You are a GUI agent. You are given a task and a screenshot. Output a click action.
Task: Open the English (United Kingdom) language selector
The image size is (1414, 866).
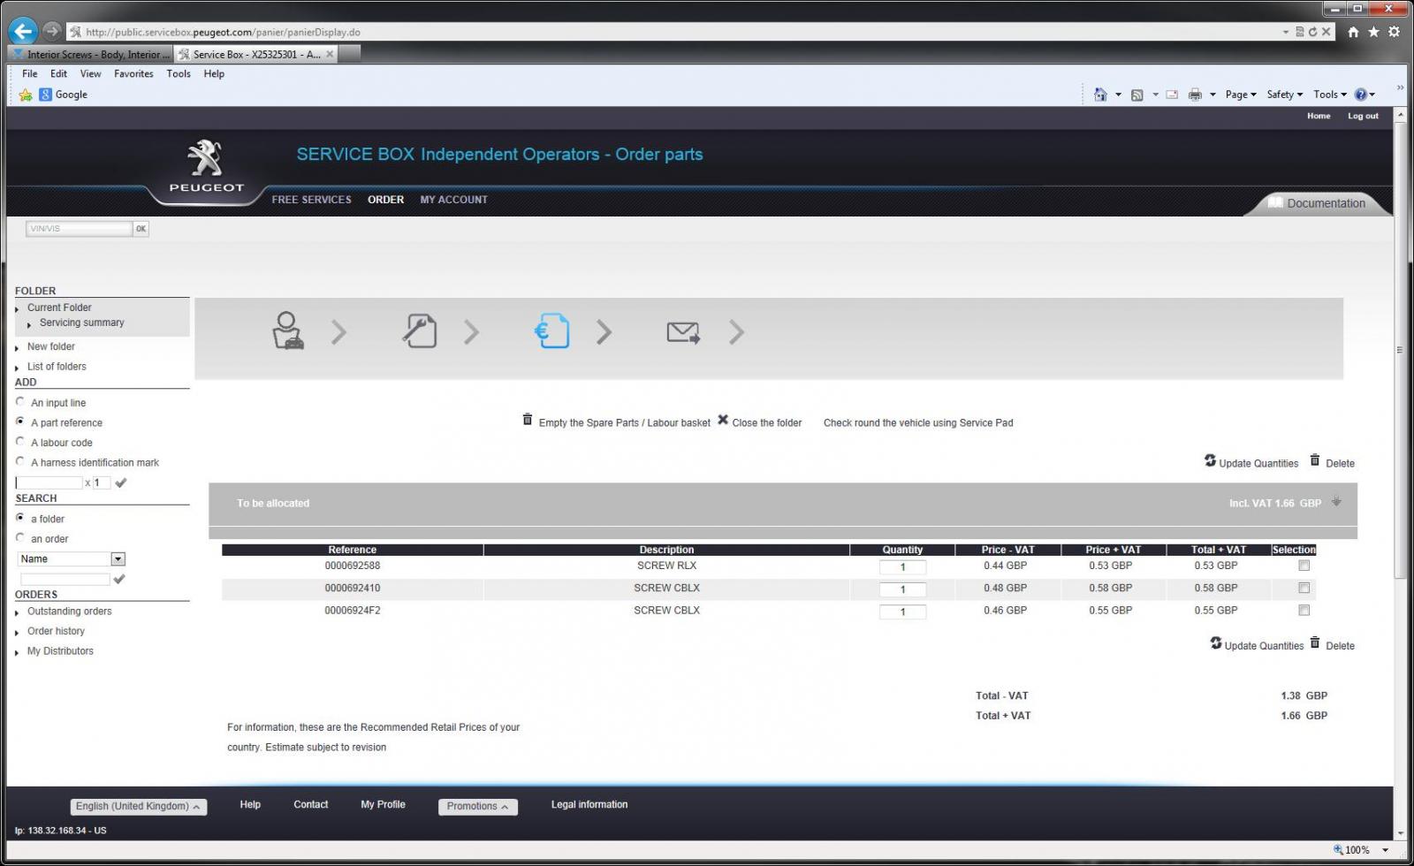pos(139,806)
